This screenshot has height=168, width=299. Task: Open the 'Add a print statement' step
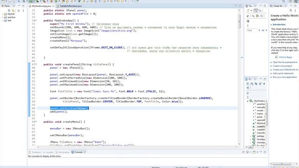coord(283,74)
